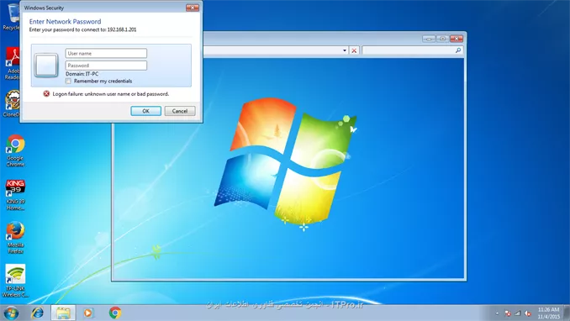Check Remember my credentials

[x=68, y=81]
